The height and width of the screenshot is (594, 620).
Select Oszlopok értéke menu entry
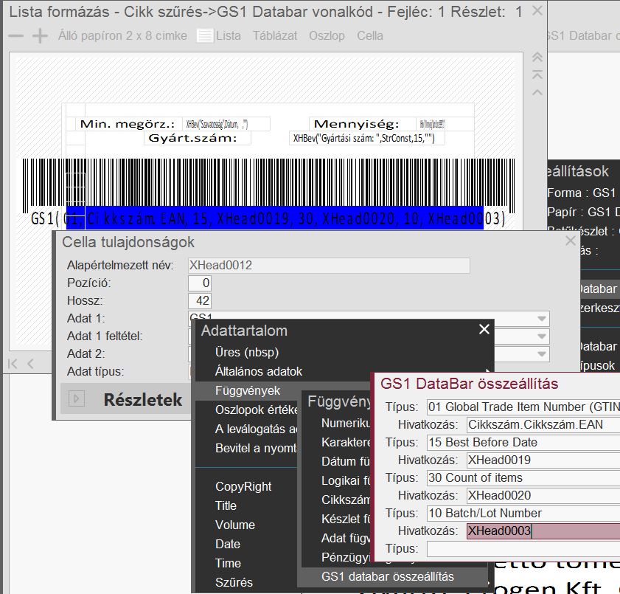point(257,410)
